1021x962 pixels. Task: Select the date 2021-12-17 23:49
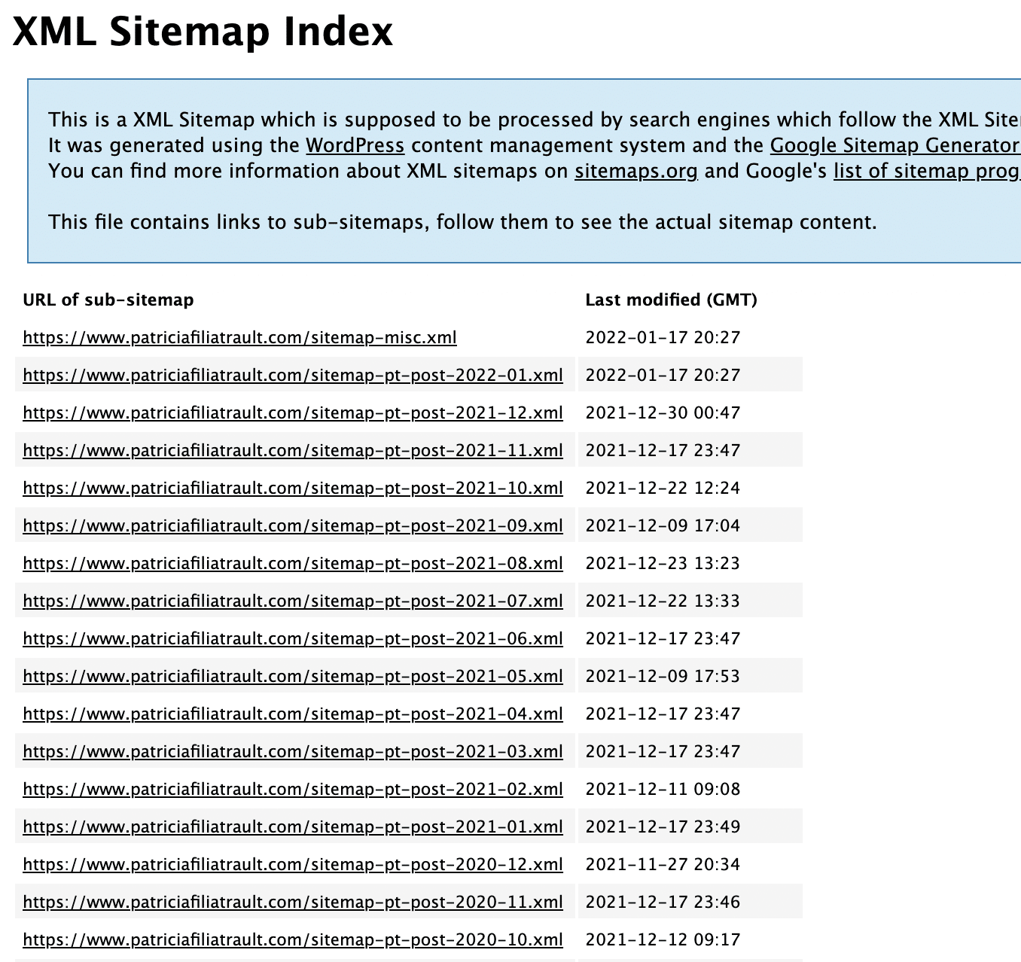tap(663, 827)
